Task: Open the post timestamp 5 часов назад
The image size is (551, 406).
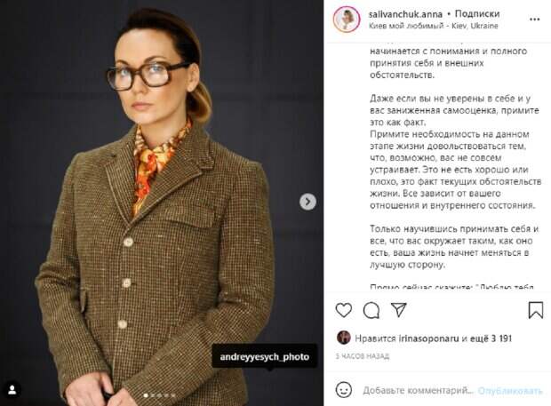Action: 363,356
